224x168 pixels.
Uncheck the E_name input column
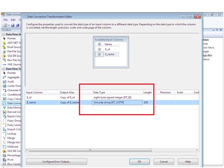coord(100,54)
